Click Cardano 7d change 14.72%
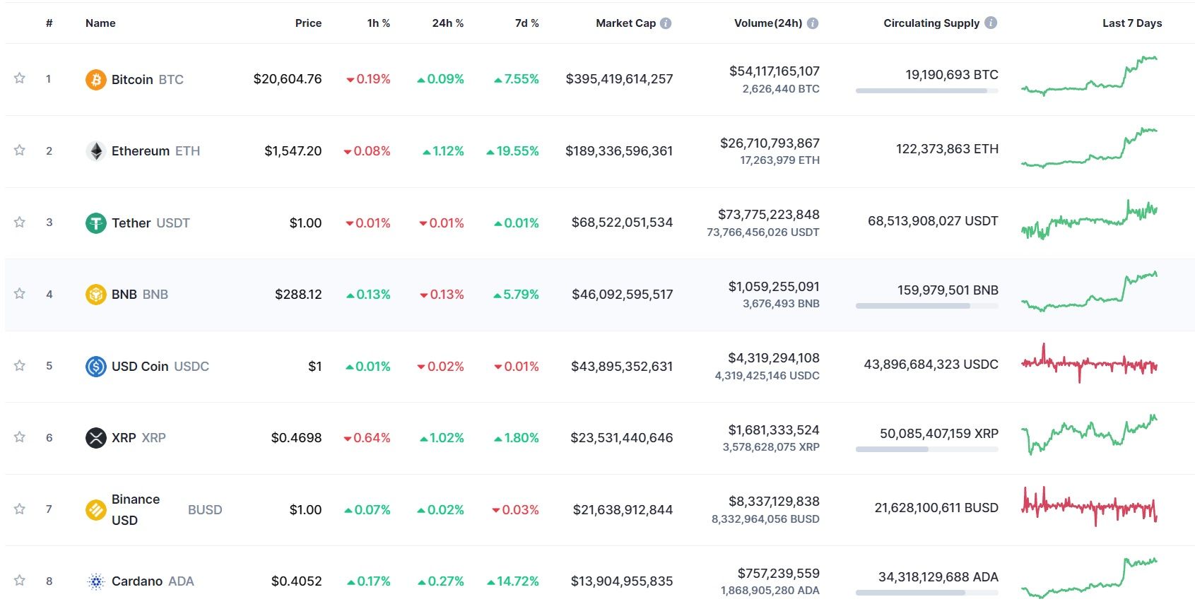This screenshot has height=604, width=1195. [x=513, y=581]
